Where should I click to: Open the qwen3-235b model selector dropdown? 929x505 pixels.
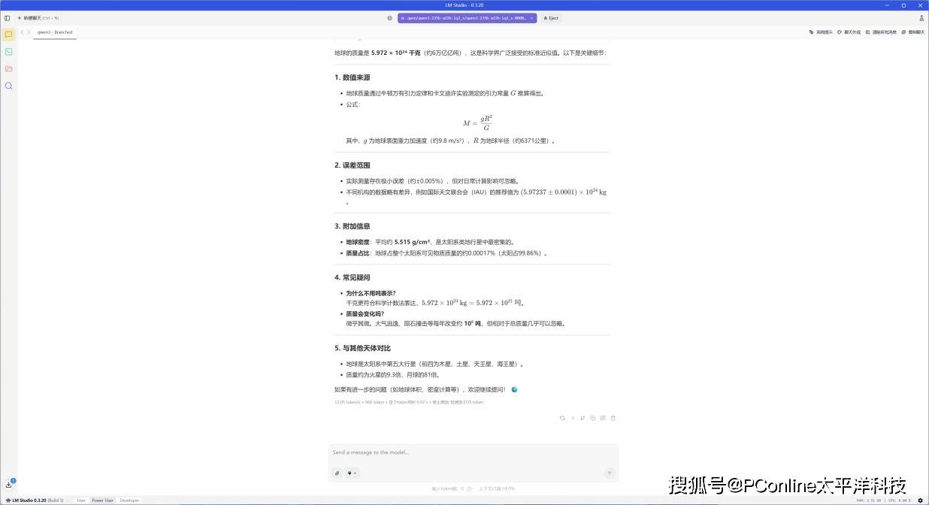pos(467,18)
